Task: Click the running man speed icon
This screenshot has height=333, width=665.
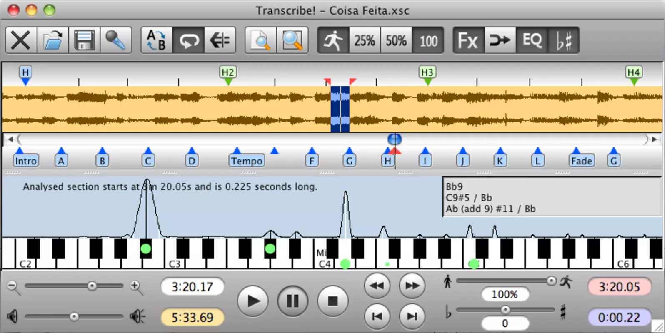Action: tap(333, 40)
